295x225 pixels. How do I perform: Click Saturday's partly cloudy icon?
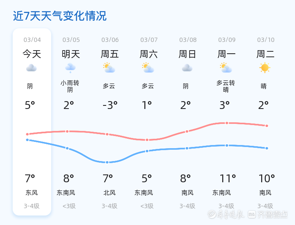click(x=148, y=68)
